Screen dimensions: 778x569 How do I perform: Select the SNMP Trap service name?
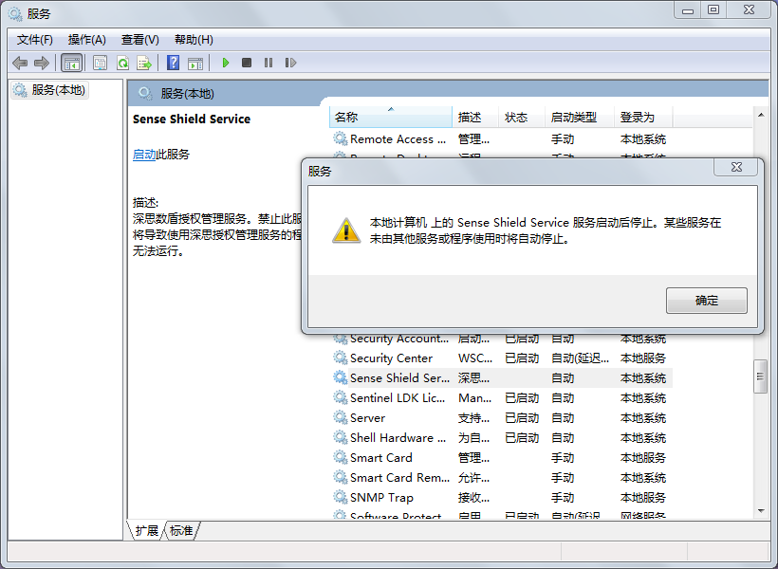coord(381,497)
